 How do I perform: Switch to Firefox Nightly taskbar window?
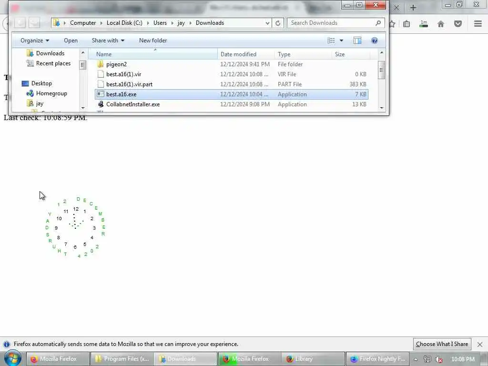pyautogui.click(x=377, y=359)
